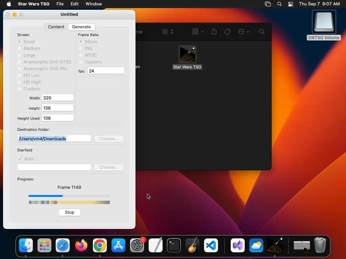This screenshot has width=346, height=259.
Task: Select the SWTSG Volume desktop drive
Action: click(324, 25)
